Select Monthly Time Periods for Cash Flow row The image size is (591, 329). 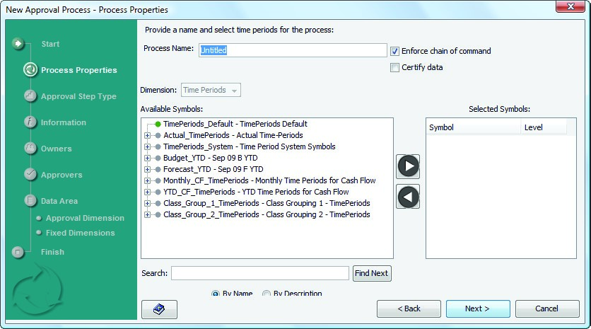[269, 180]
